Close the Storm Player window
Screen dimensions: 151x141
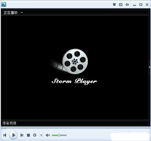[147, 5]
